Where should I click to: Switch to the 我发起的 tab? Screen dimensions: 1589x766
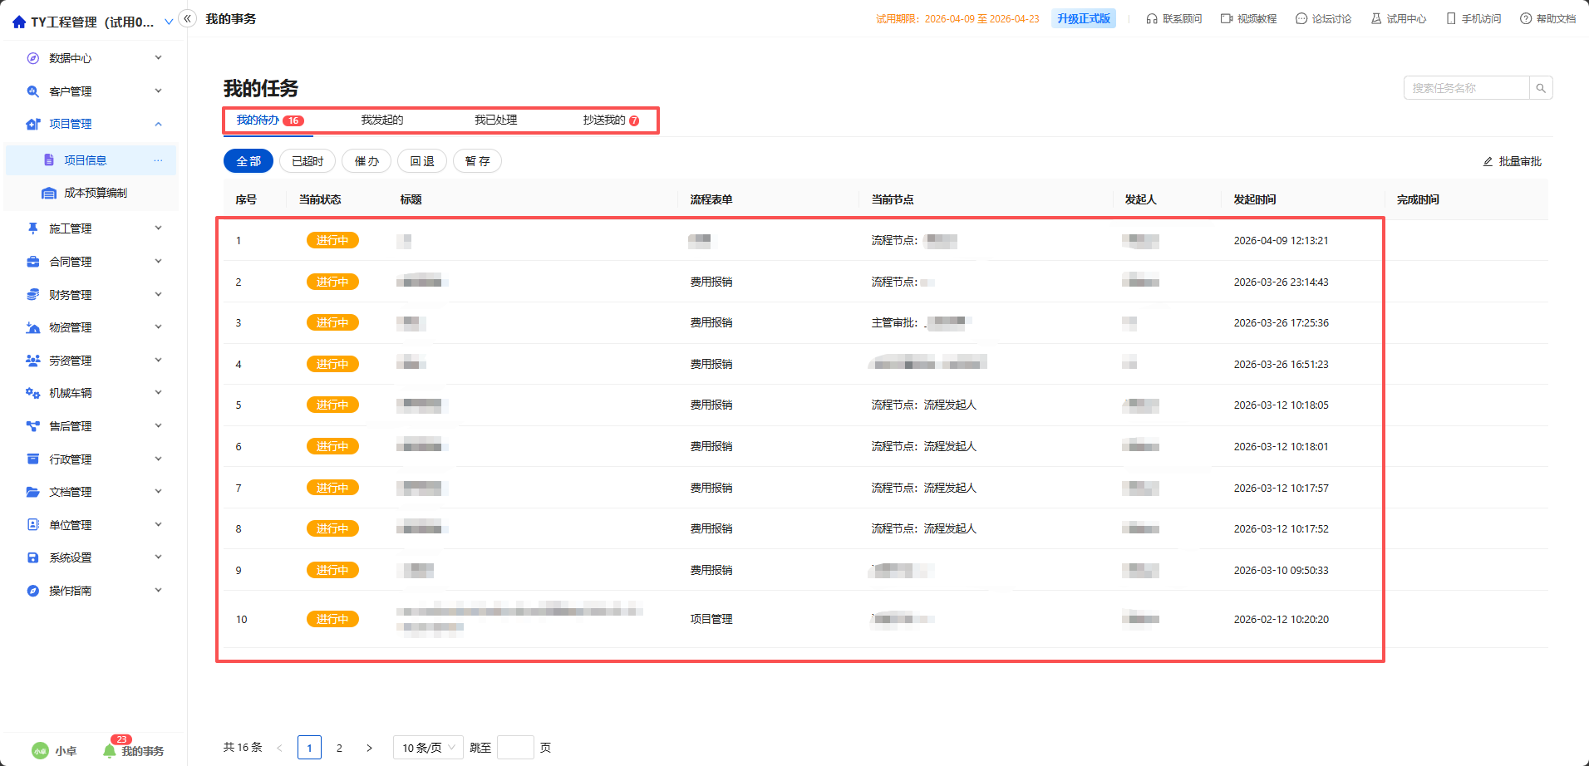pyautogui.click(x=382, y=120)
